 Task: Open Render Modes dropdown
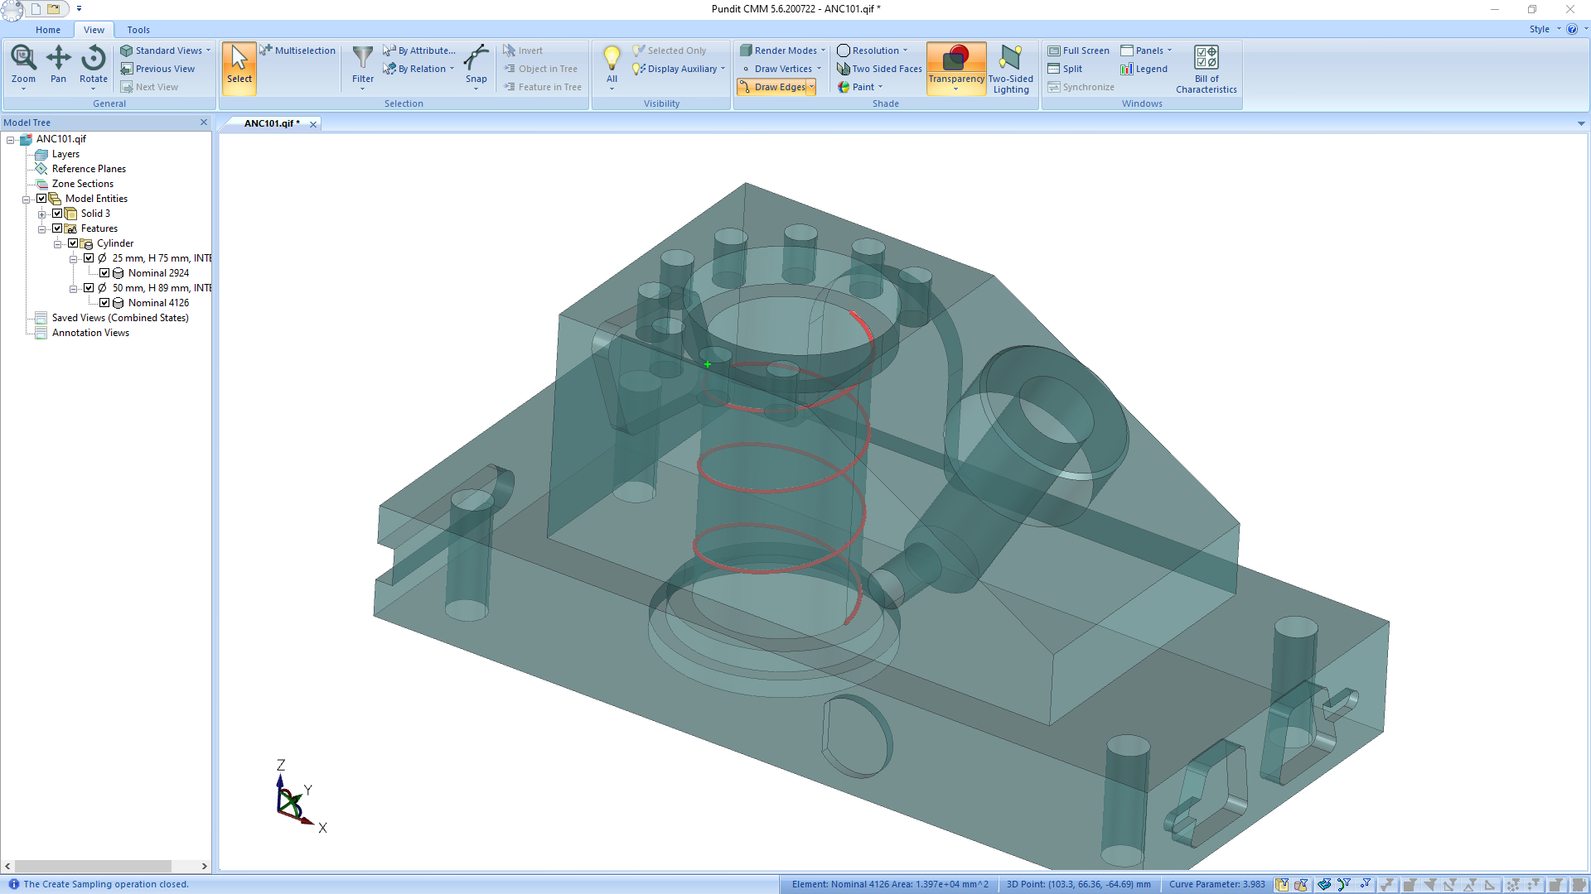tap(782, 50)
